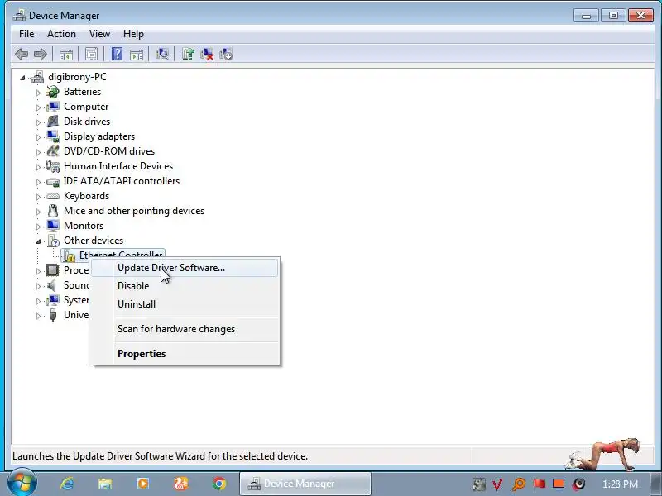
Task: Select the Keyboards category icon
Action: coord(53,196)
